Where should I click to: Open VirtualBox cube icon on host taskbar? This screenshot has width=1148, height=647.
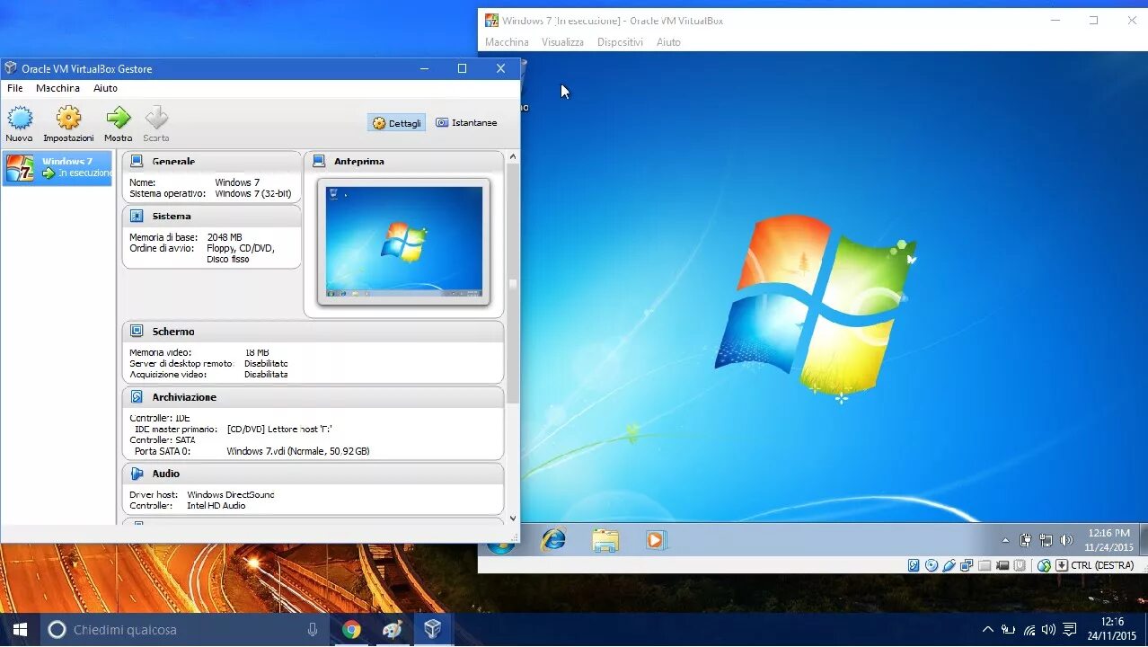[433, 629]
